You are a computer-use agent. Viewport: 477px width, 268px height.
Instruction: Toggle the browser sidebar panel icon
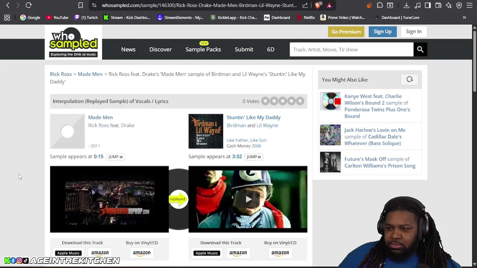pyautogui.click(x=428, y=5)
